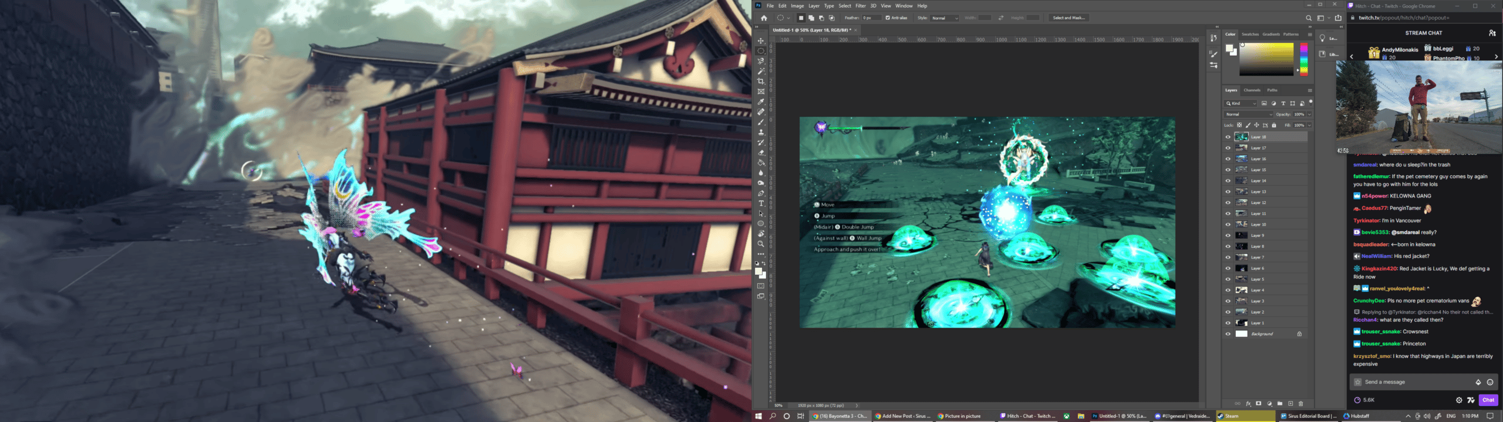Switch to the Paths tab
The height and width of the screenshot is (422, 1503).
tap(1272, 90)
